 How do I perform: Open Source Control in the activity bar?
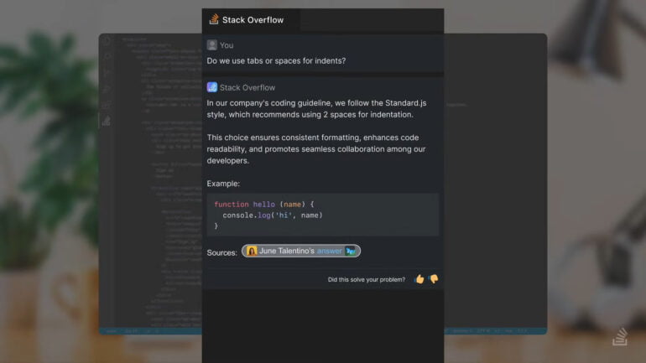click(107, 73)
